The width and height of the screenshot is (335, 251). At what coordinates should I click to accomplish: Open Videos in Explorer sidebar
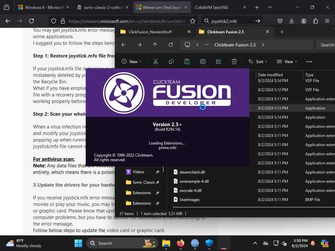coord(138,172)
